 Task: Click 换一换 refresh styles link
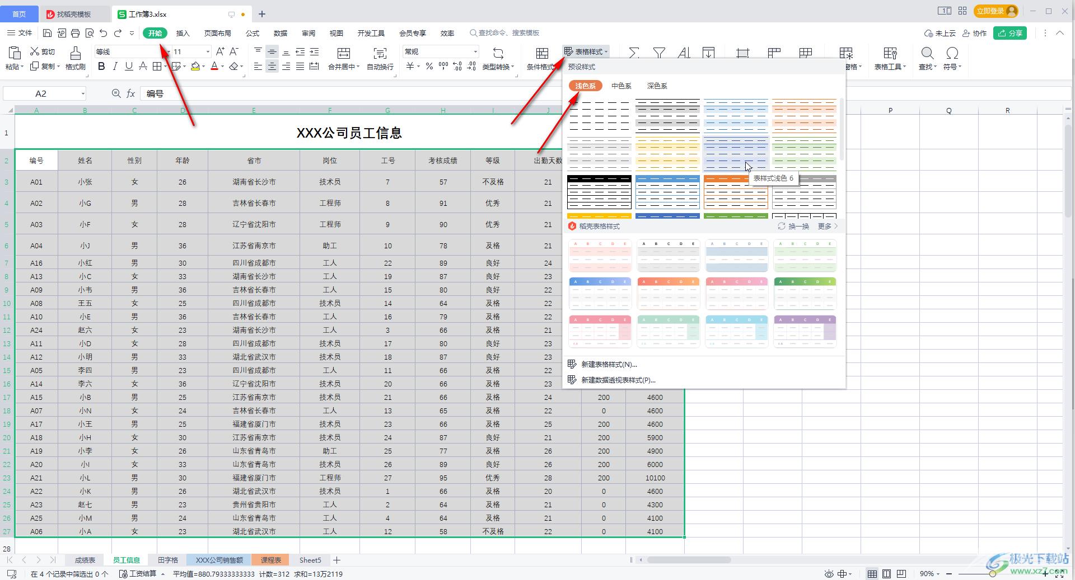click(x=793, y=226)
